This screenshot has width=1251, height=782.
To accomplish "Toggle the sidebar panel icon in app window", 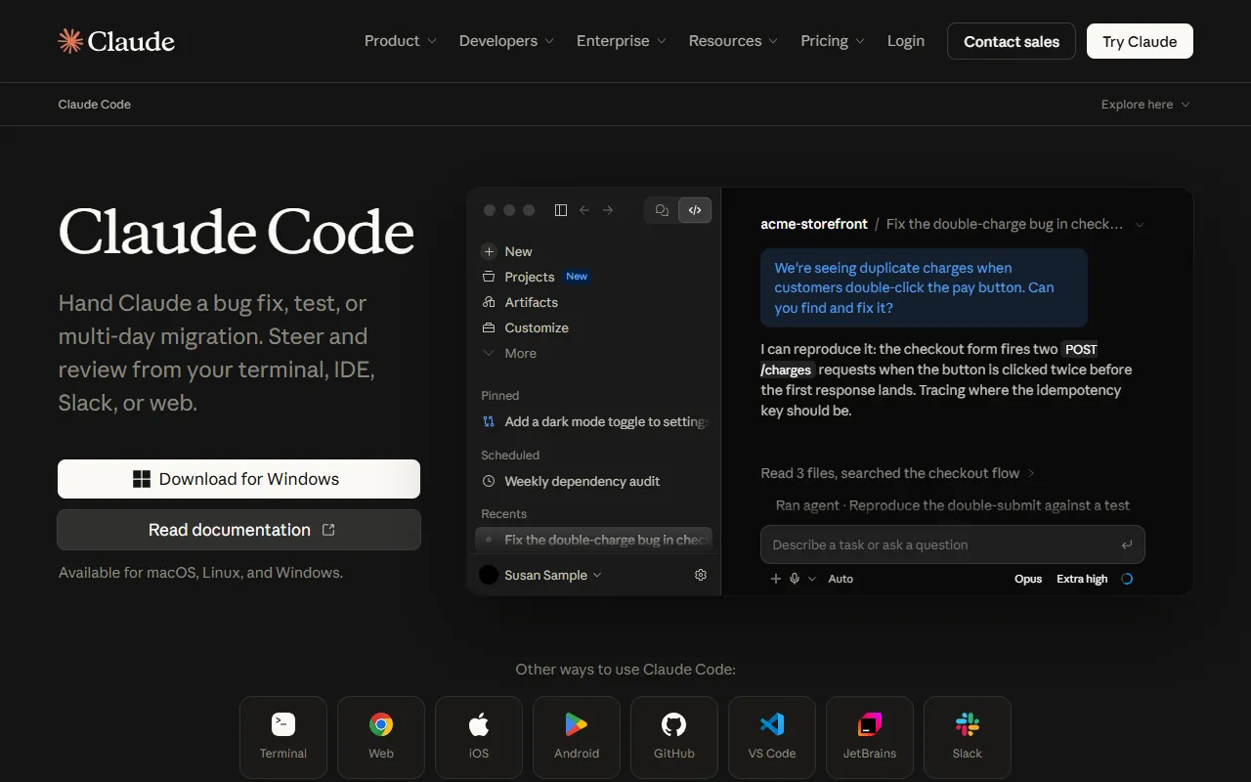I will point(561,210).
